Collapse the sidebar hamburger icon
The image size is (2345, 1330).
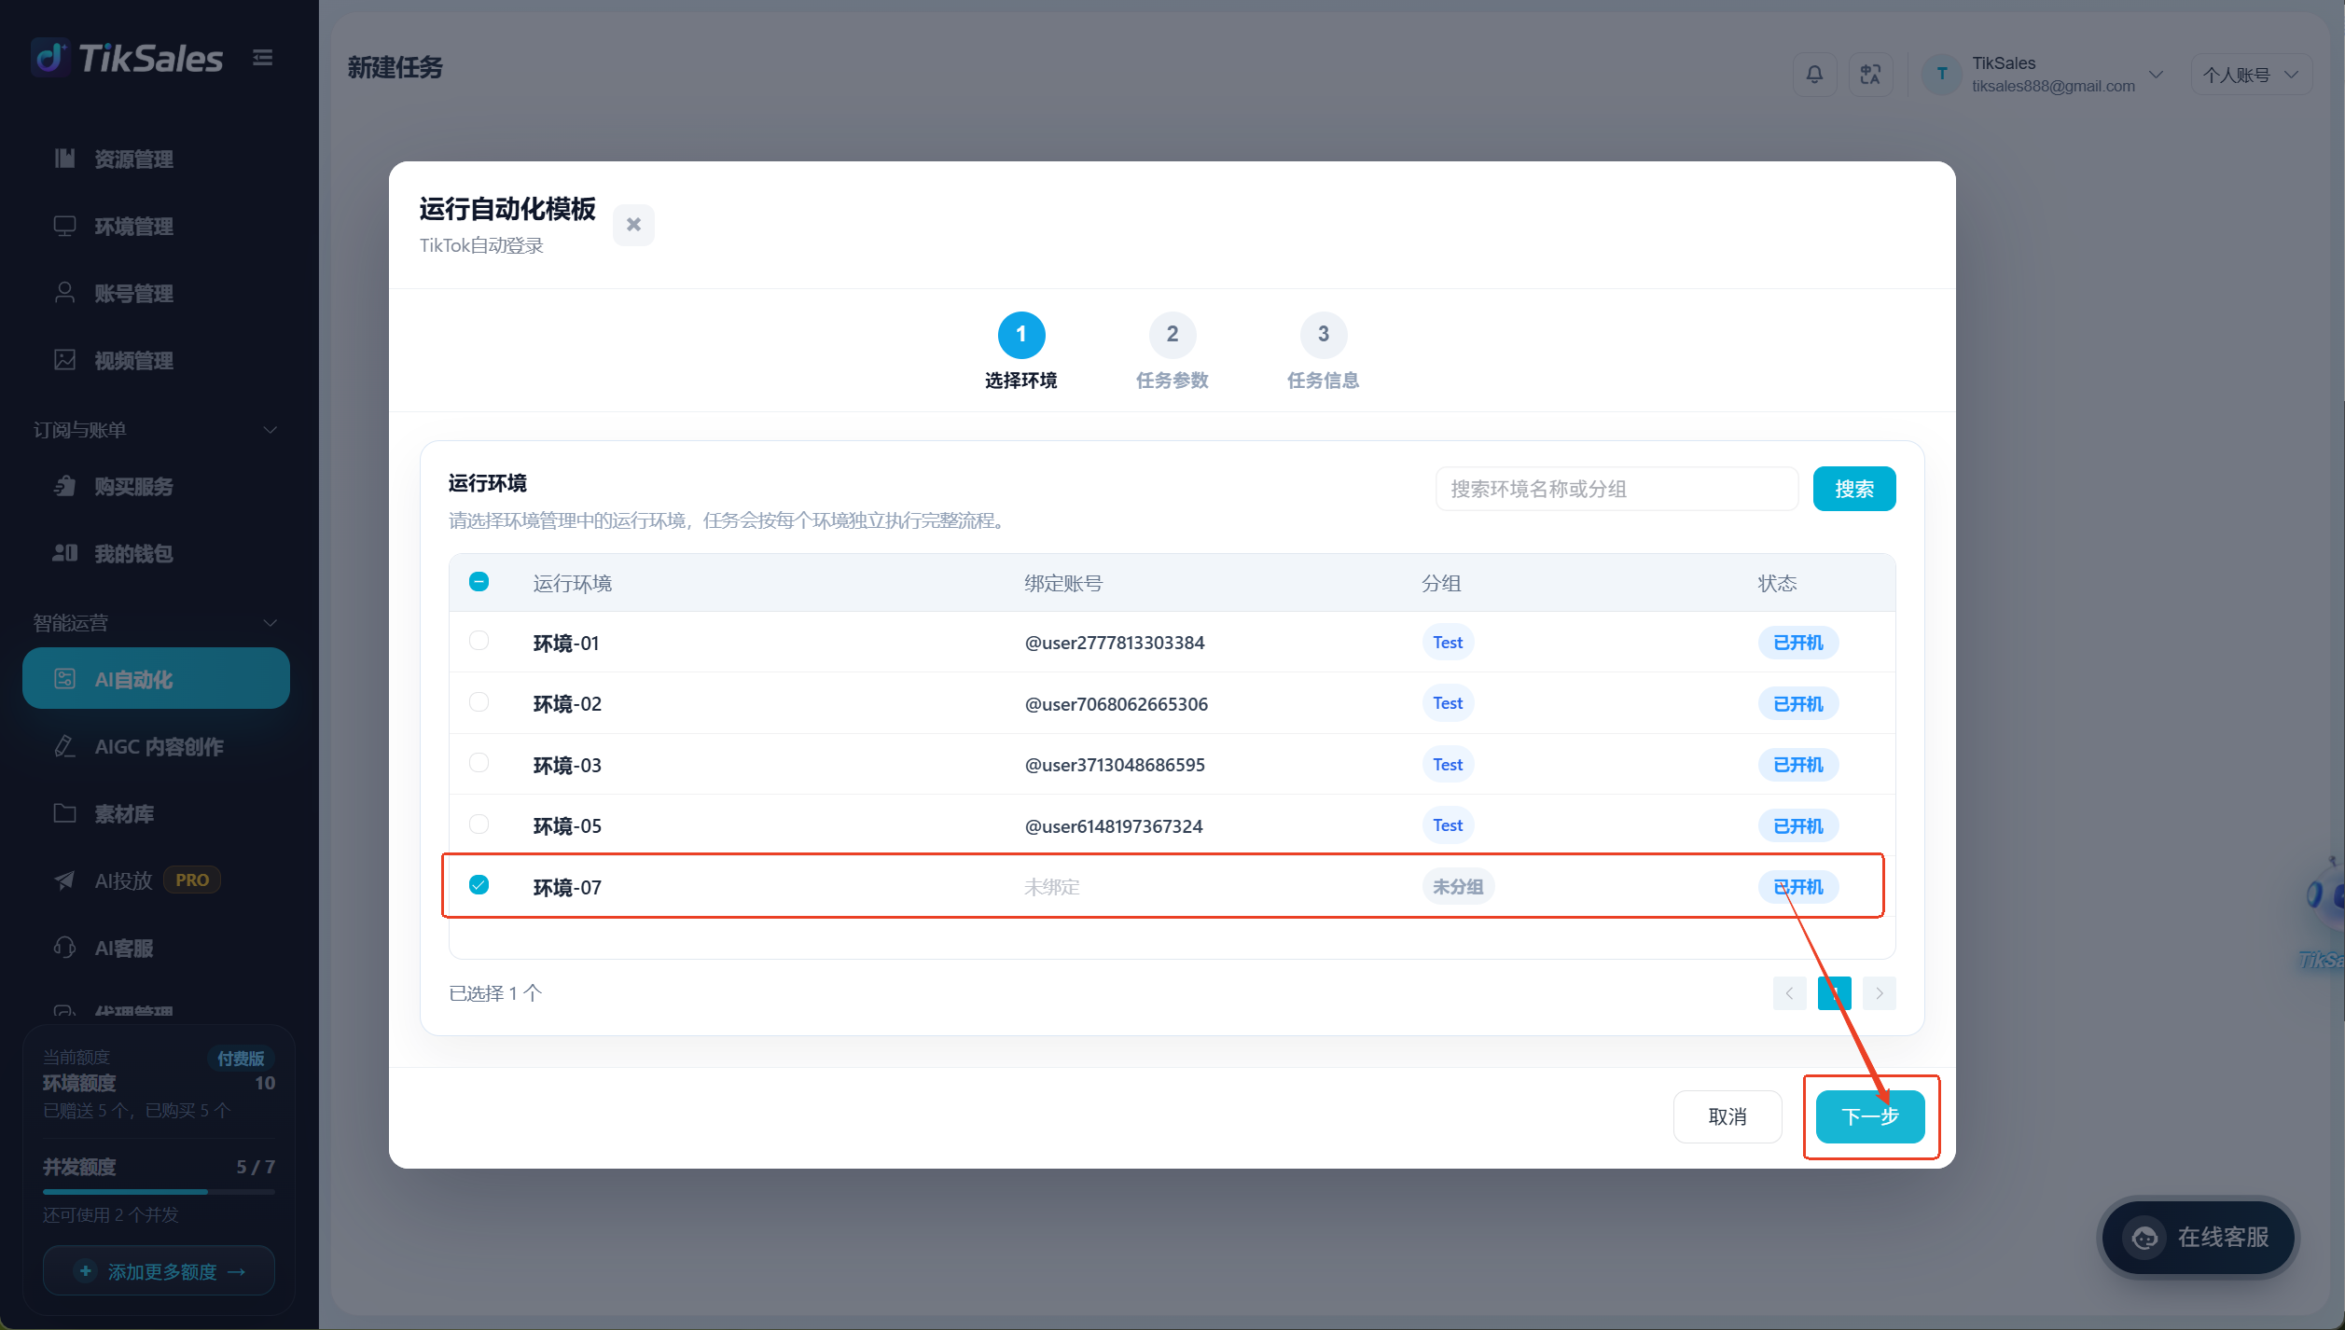click(x=263, y=58)
